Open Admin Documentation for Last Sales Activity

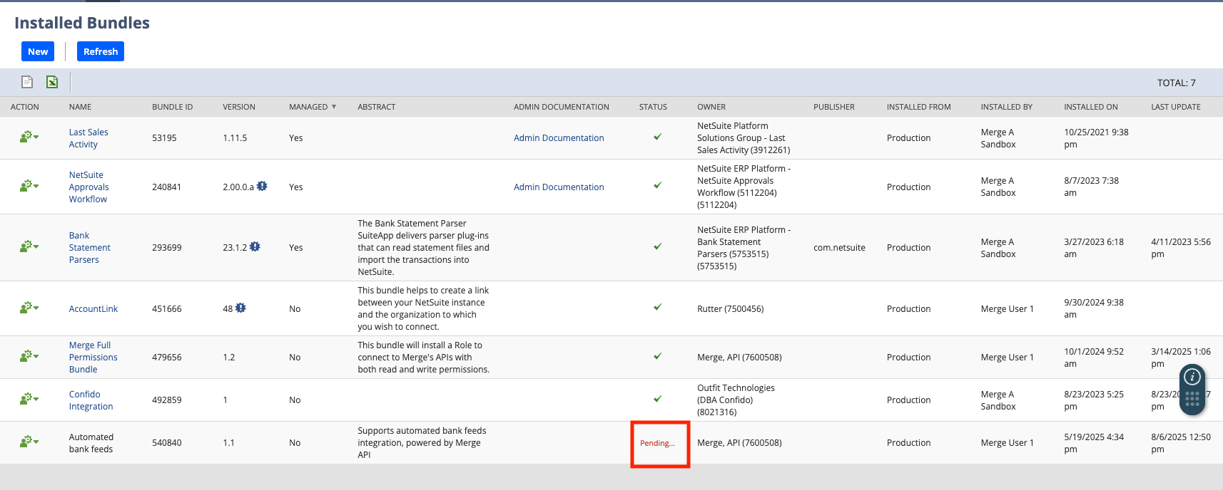(559, 138)
